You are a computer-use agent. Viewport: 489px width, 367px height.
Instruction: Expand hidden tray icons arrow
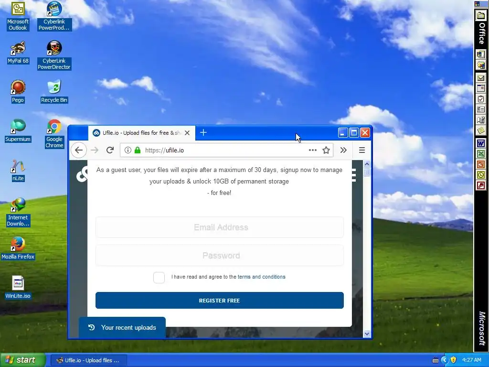[445, 360]
